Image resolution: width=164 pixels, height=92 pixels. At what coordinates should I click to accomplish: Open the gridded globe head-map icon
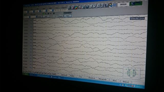point(87,7)
